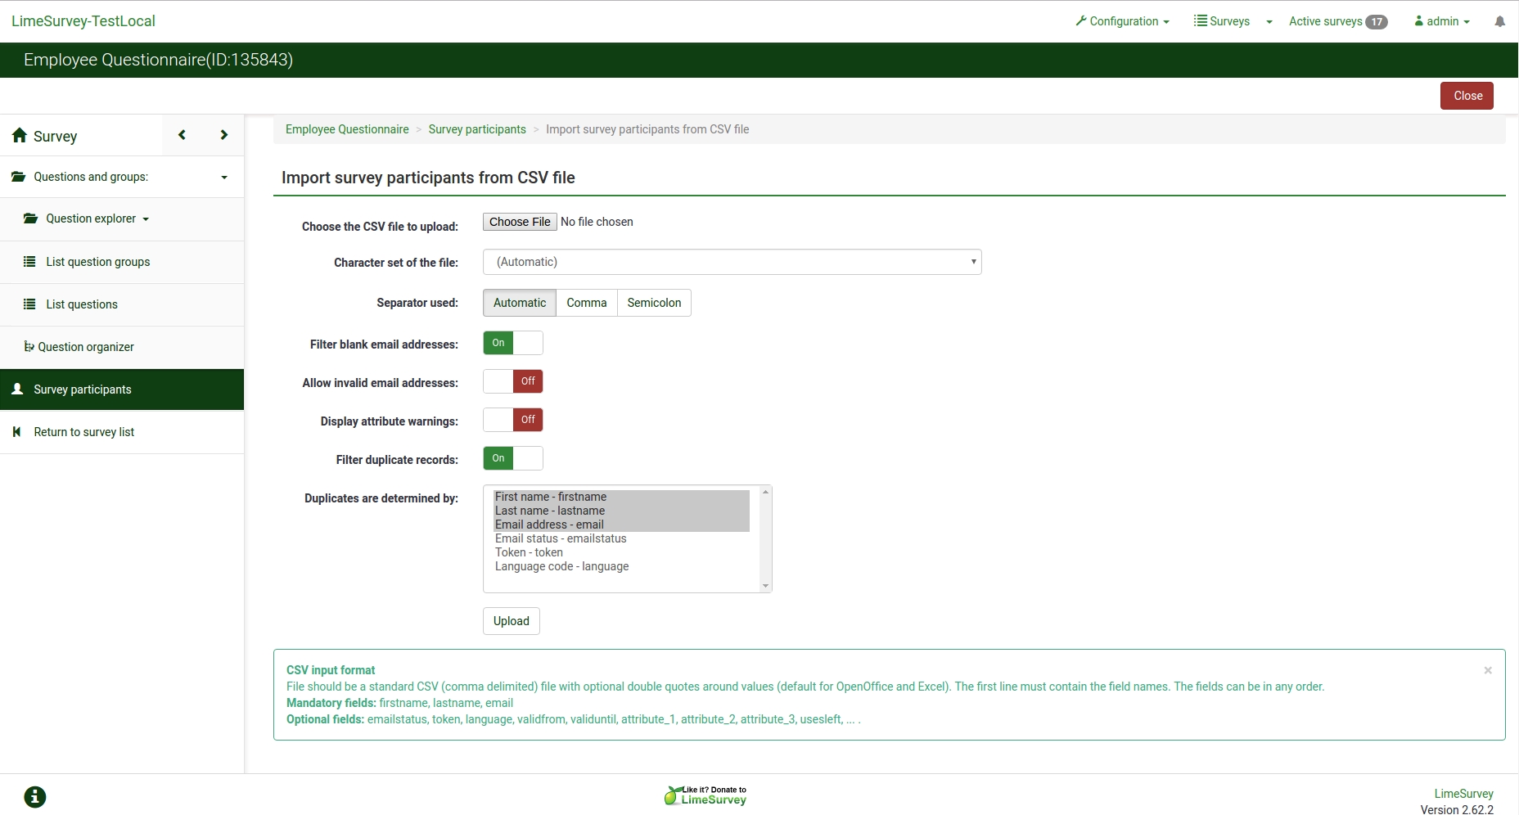Click the Surveys list icon in top bar
The height and width of the screenshot is (815, 1519).
[x=1200, y=20]
